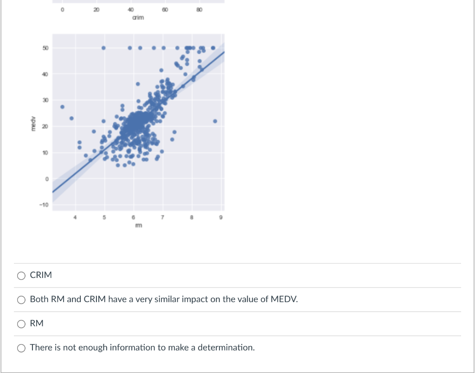Click the -10 tick label on y-axis
The image size is (475, 373).
[45, 204]
